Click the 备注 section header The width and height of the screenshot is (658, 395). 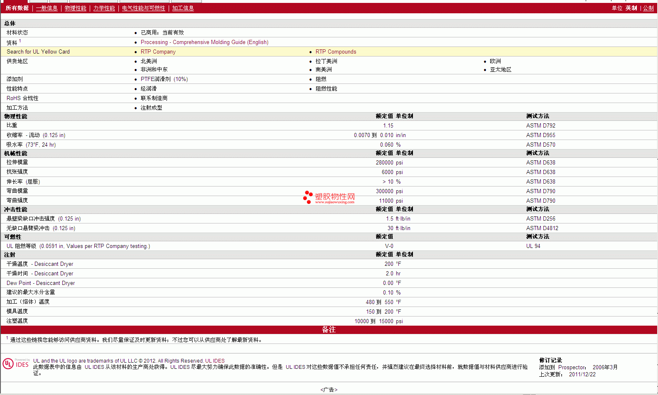pyautogui.click(x=329, y=329)
